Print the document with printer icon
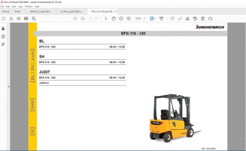 (26, 19)
